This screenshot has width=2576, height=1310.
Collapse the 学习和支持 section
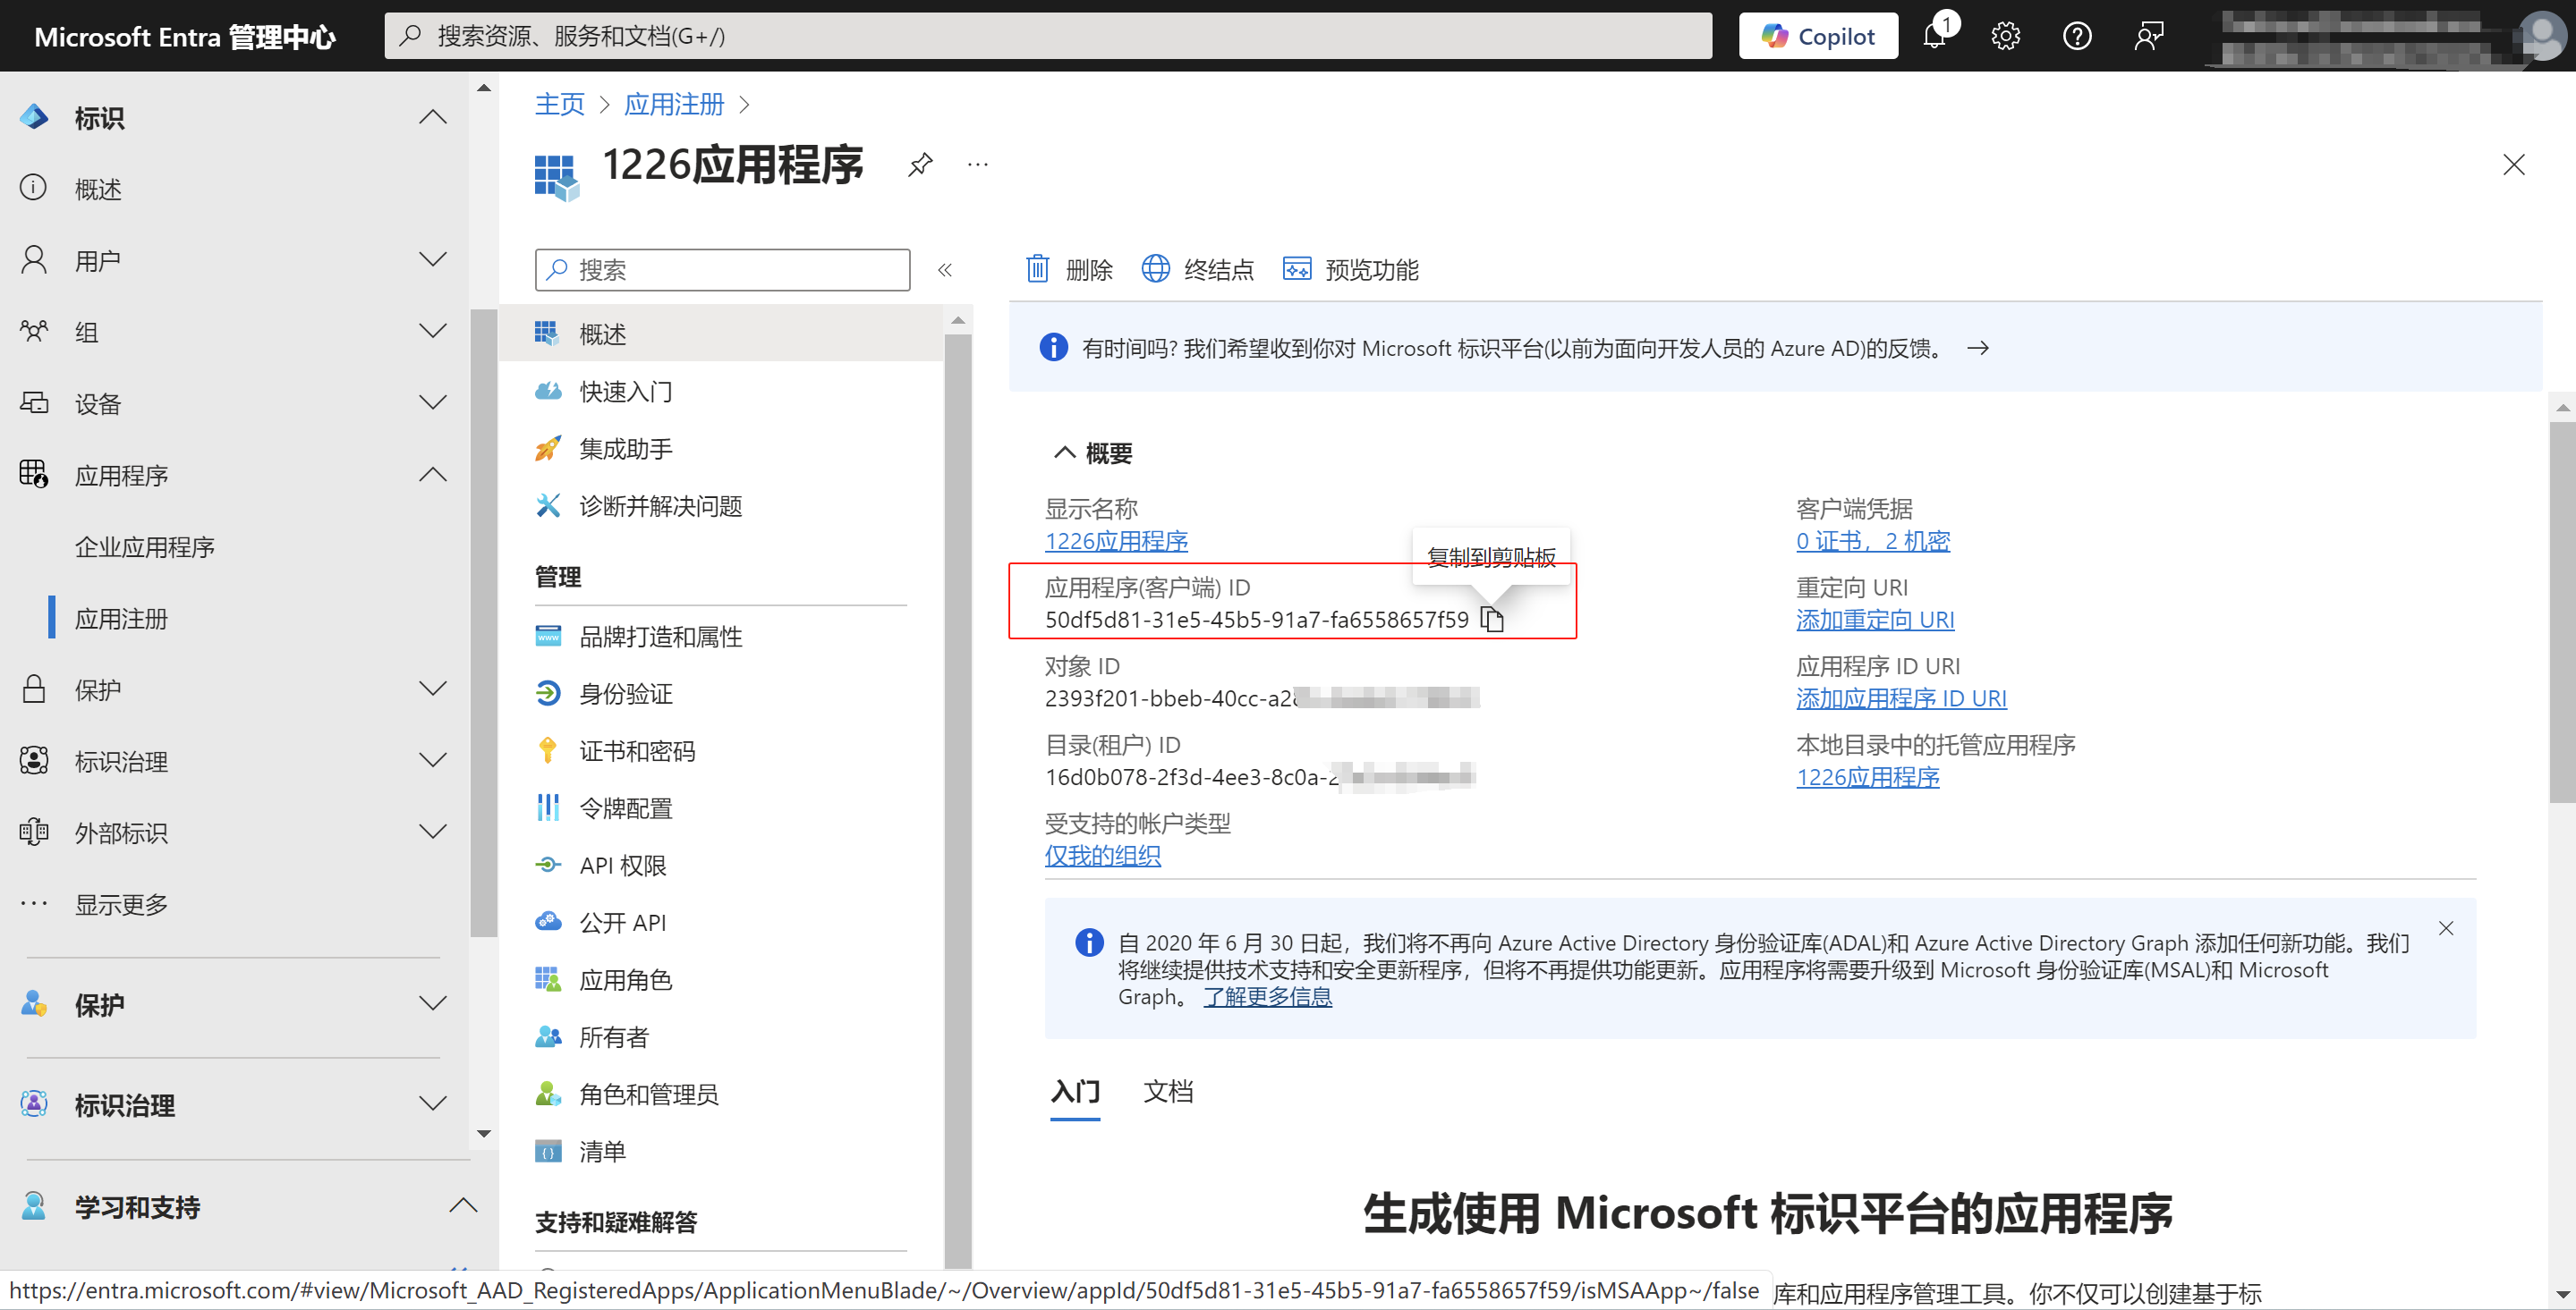(x=462, y=1206)
